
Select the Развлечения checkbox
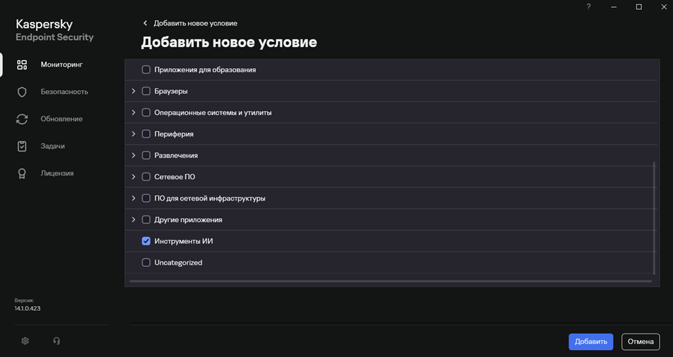146,155
